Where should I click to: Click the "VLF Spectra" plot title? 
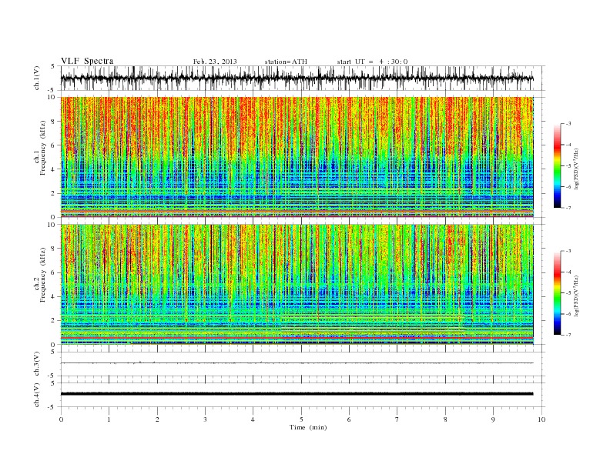87,61
